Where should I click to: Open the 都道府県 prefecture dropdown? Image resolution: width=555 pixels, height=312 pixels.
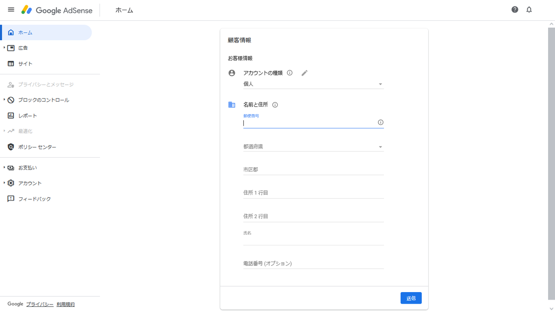click(x=313, y=146)
